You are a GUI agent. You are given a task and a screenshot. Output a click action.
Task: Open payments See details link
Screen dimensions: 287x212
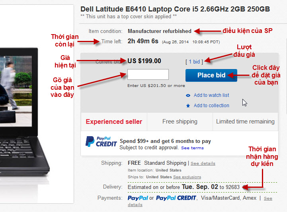click(x=268, y=198)
